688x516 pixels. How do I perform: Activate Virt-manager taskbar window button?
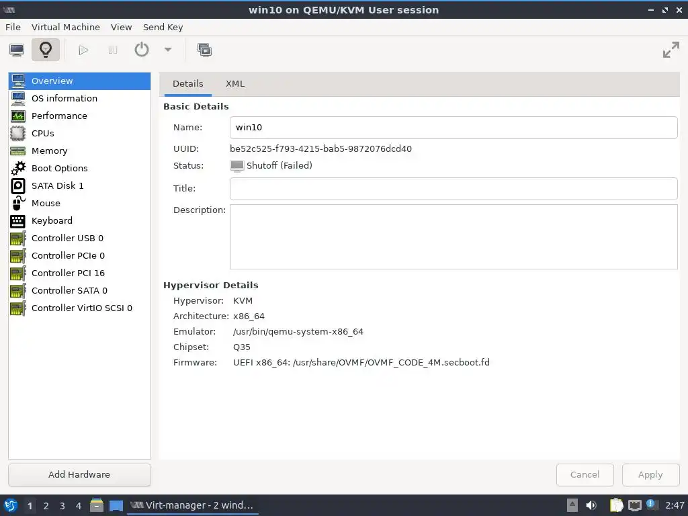(193, 505)
